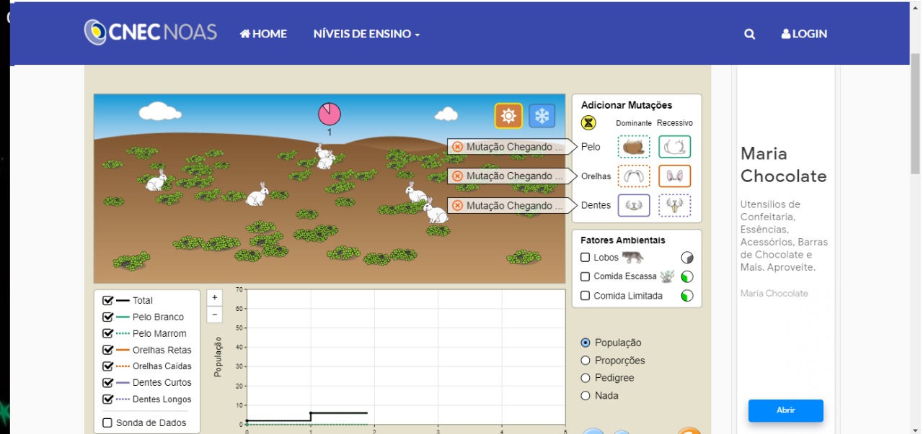Uncheck the Pelo Marrom series
923x434 pixels.
point(108,334)
